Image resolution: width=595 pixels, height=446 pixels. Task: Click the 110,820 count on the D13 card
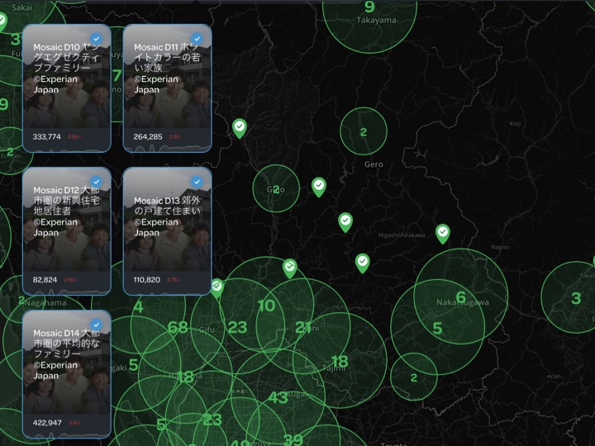(146, 279)
